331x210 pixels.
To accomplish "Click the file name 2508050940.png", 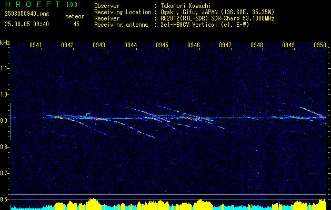I will point(27,14).
